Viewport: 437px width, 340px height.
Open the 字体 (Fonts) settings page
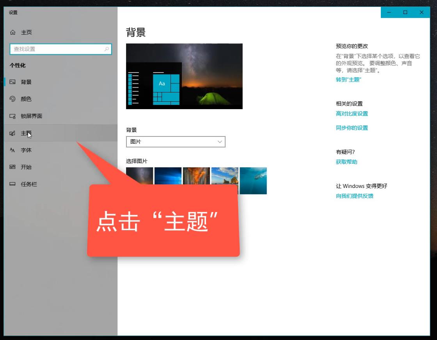[x=27, y=150]
